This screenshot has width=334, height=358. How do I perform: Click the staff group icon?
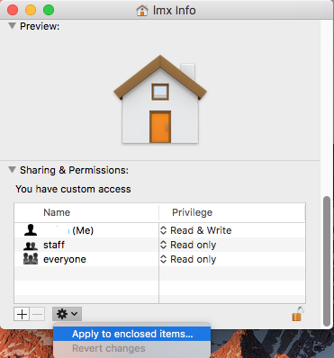point(31,246)
